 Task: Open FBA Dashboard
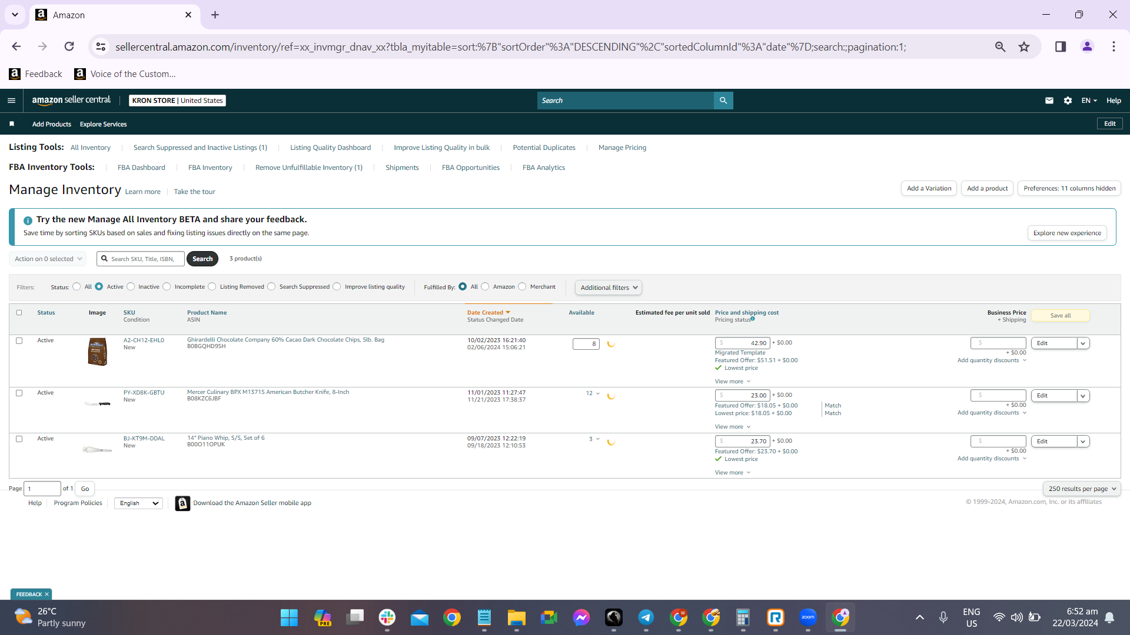click(x=141, y=168)
